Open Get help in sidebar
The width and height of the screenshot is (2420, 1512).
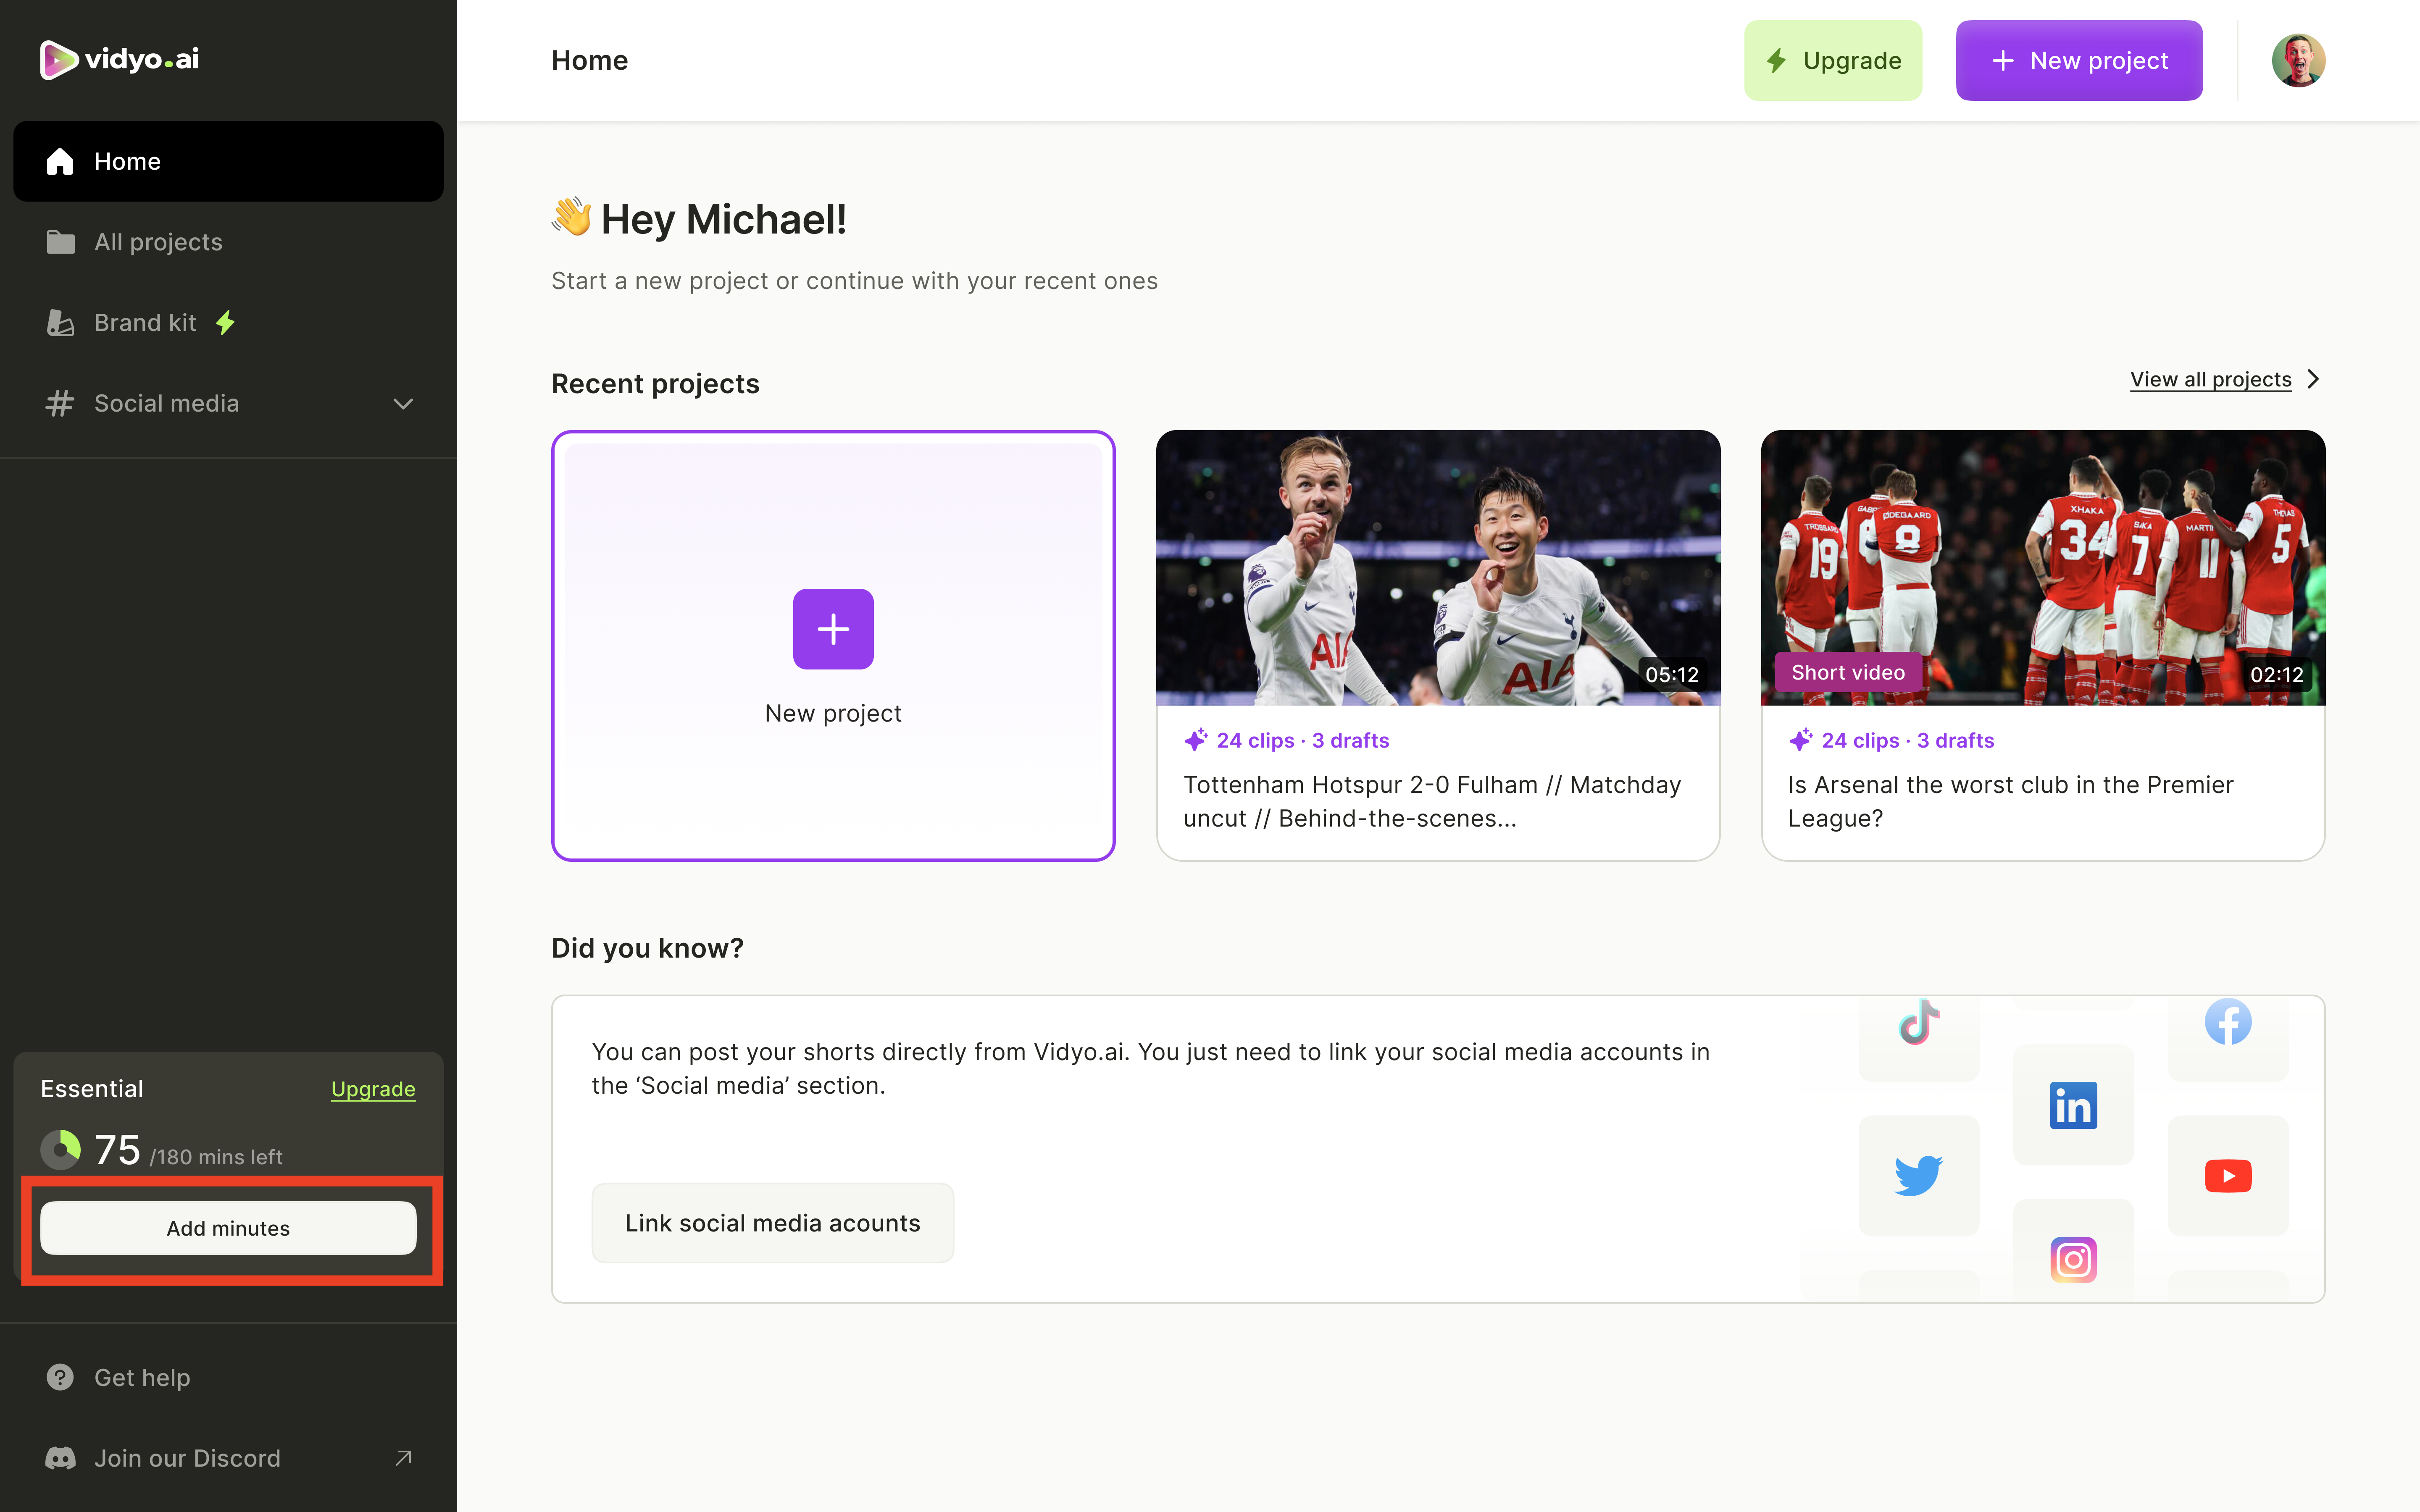(x=228, y=1377)
